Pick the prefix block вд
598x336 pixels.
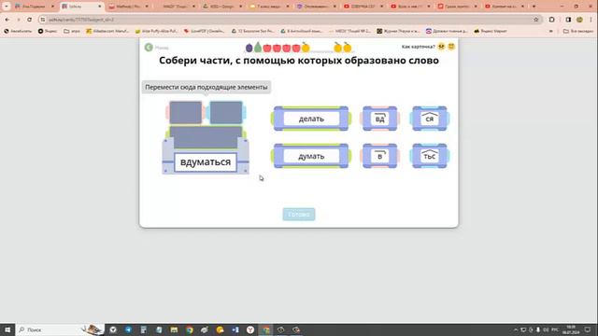(x=380, y=119)
